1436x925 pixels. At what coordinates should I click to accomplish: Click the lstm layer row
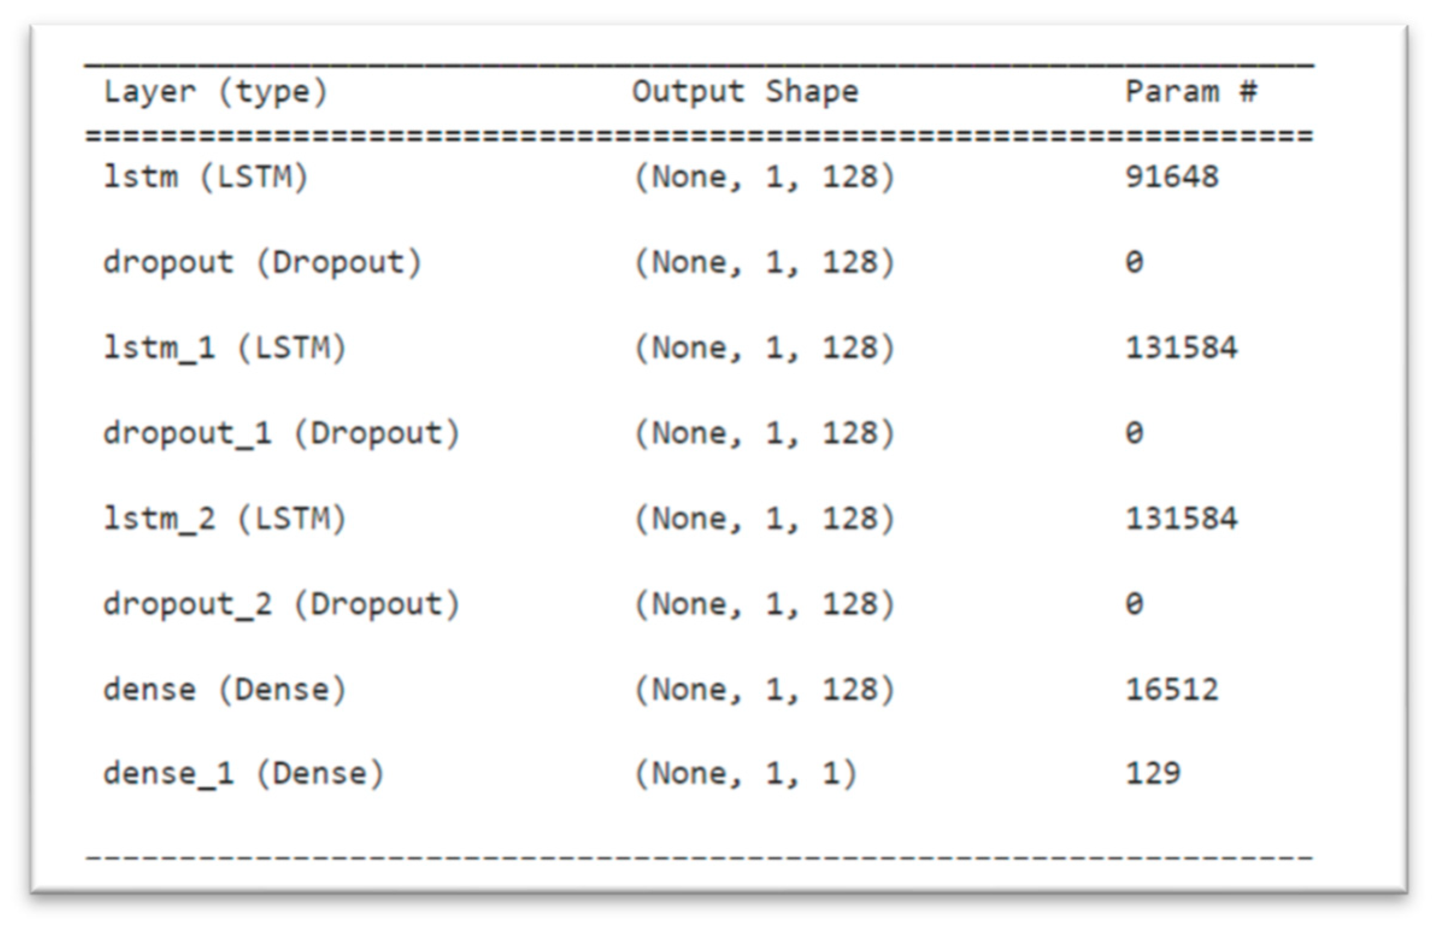pyautogui.click(x=718, y=183)
